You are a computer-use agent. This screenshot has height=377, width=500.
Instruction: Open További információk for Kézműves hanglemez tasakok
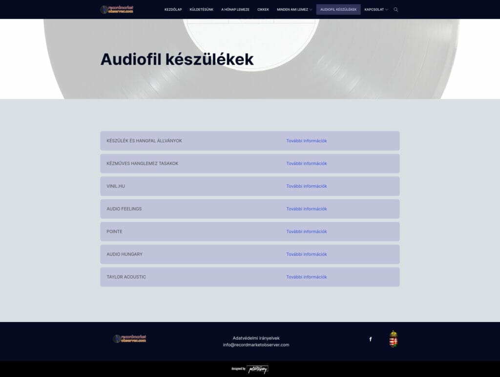click(x=306, y=163)
